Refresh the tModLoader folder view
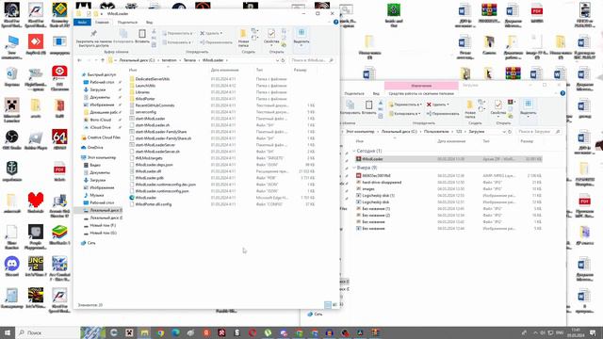The width and height of the screenshot is (603, 339). (x=283, y=60)
